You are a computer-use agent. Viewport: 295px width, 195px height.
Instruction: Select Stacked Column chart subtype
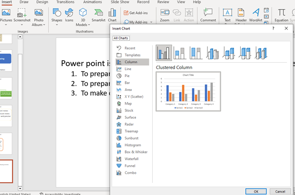click(x=180, y=53)
